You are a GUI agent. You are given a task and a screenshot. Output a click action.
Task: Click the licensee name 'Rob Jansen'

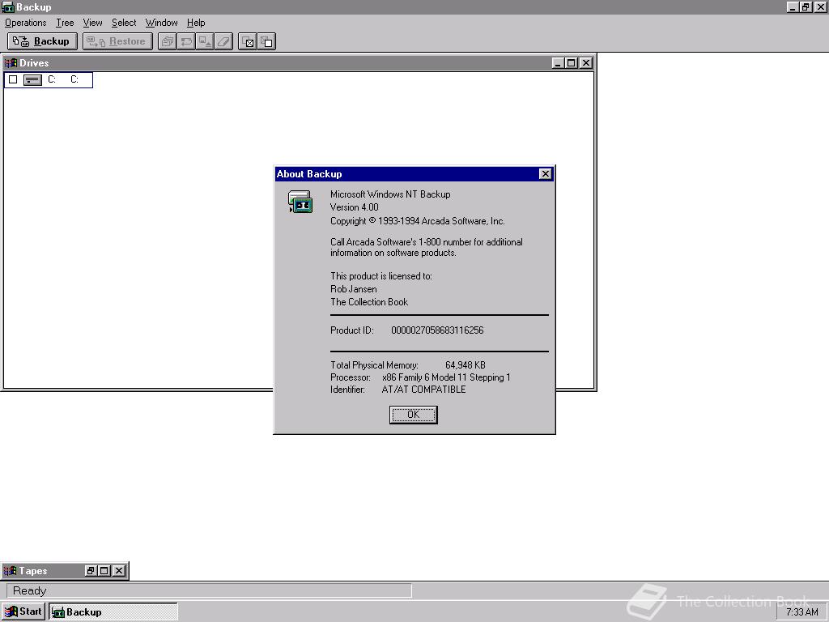coord(354,289)
